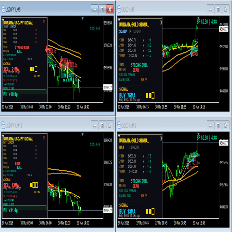Click the 4566.77 price label in GOLD#,M5
This screenshot has height=232, width=232.
click(223, 29)
